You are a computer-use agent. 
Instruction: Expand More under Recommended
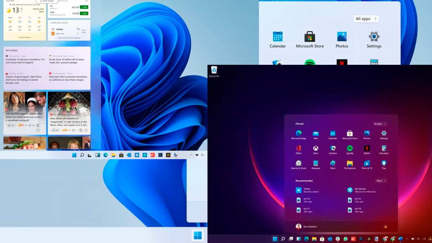[x=381, y=180]
